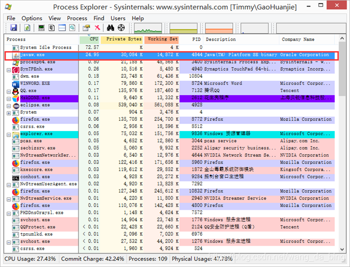The image size is (350, 267).
Task: Sort by the CPU column header
Action: [x=89, y=39]
